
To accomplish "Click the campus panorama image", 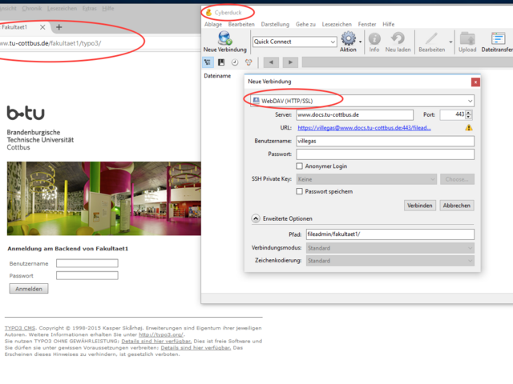I will pos(104,198).
